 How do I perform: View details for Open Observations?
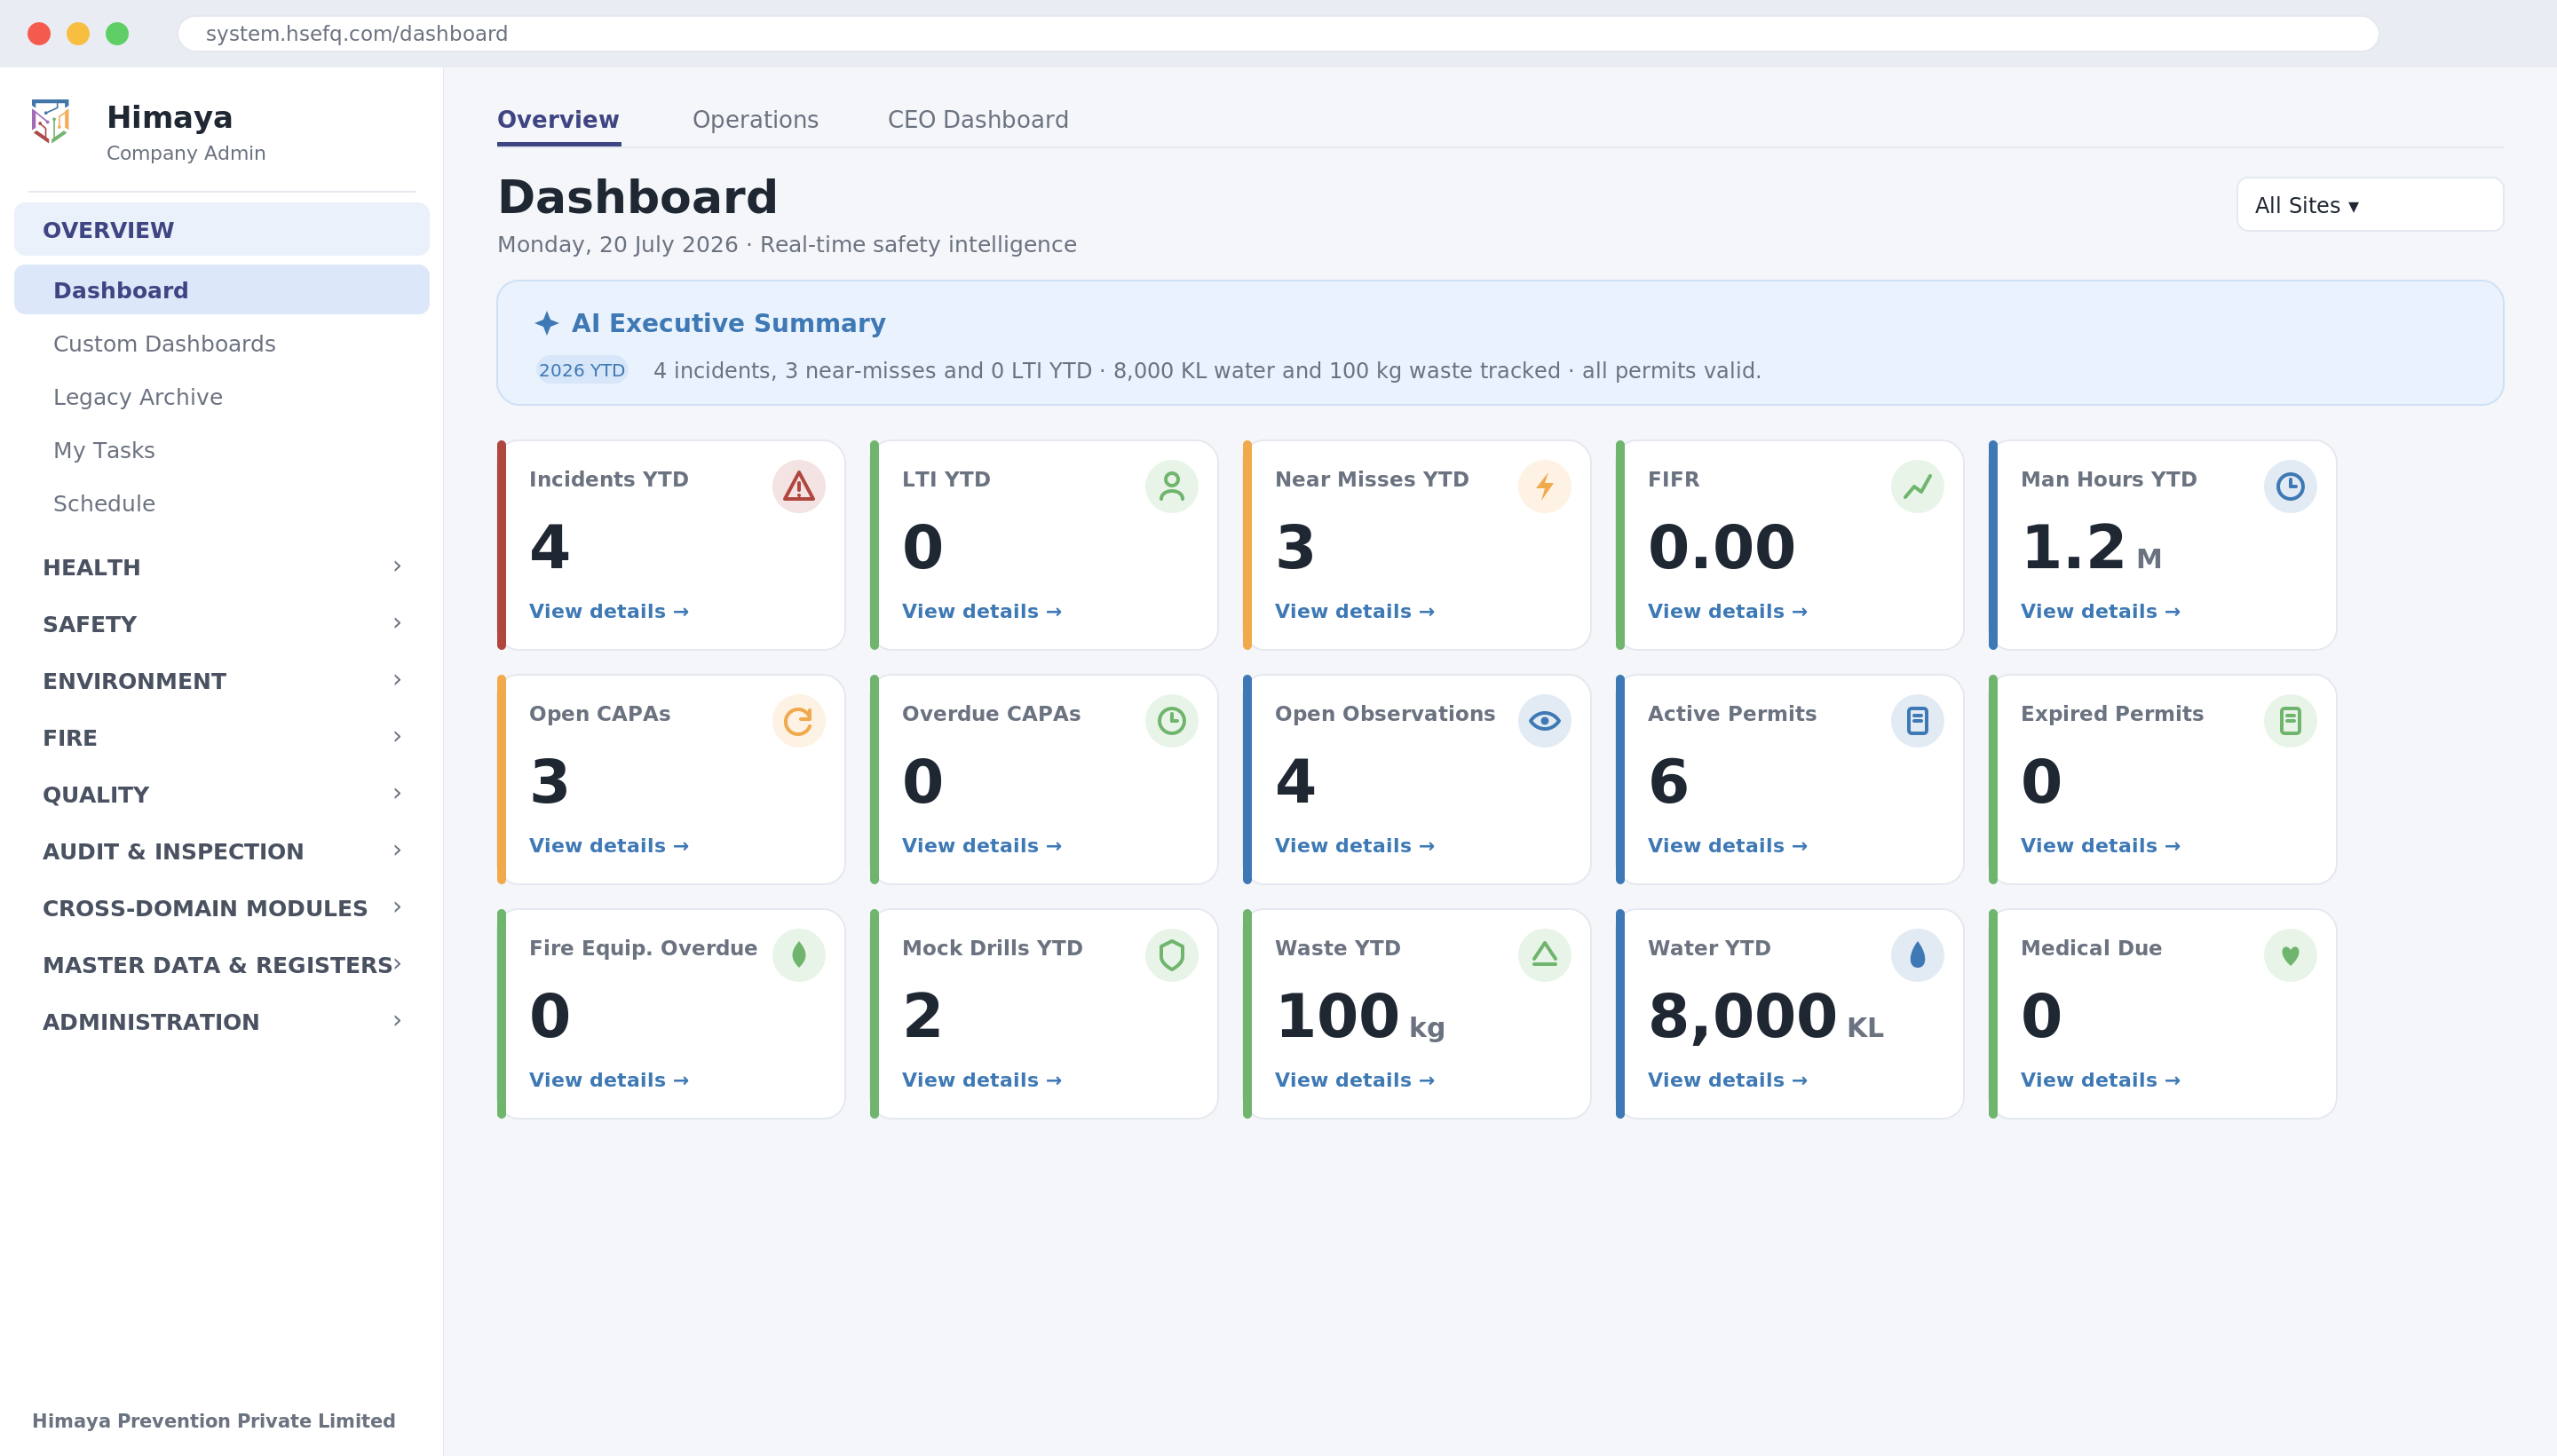pos(1354,846)
